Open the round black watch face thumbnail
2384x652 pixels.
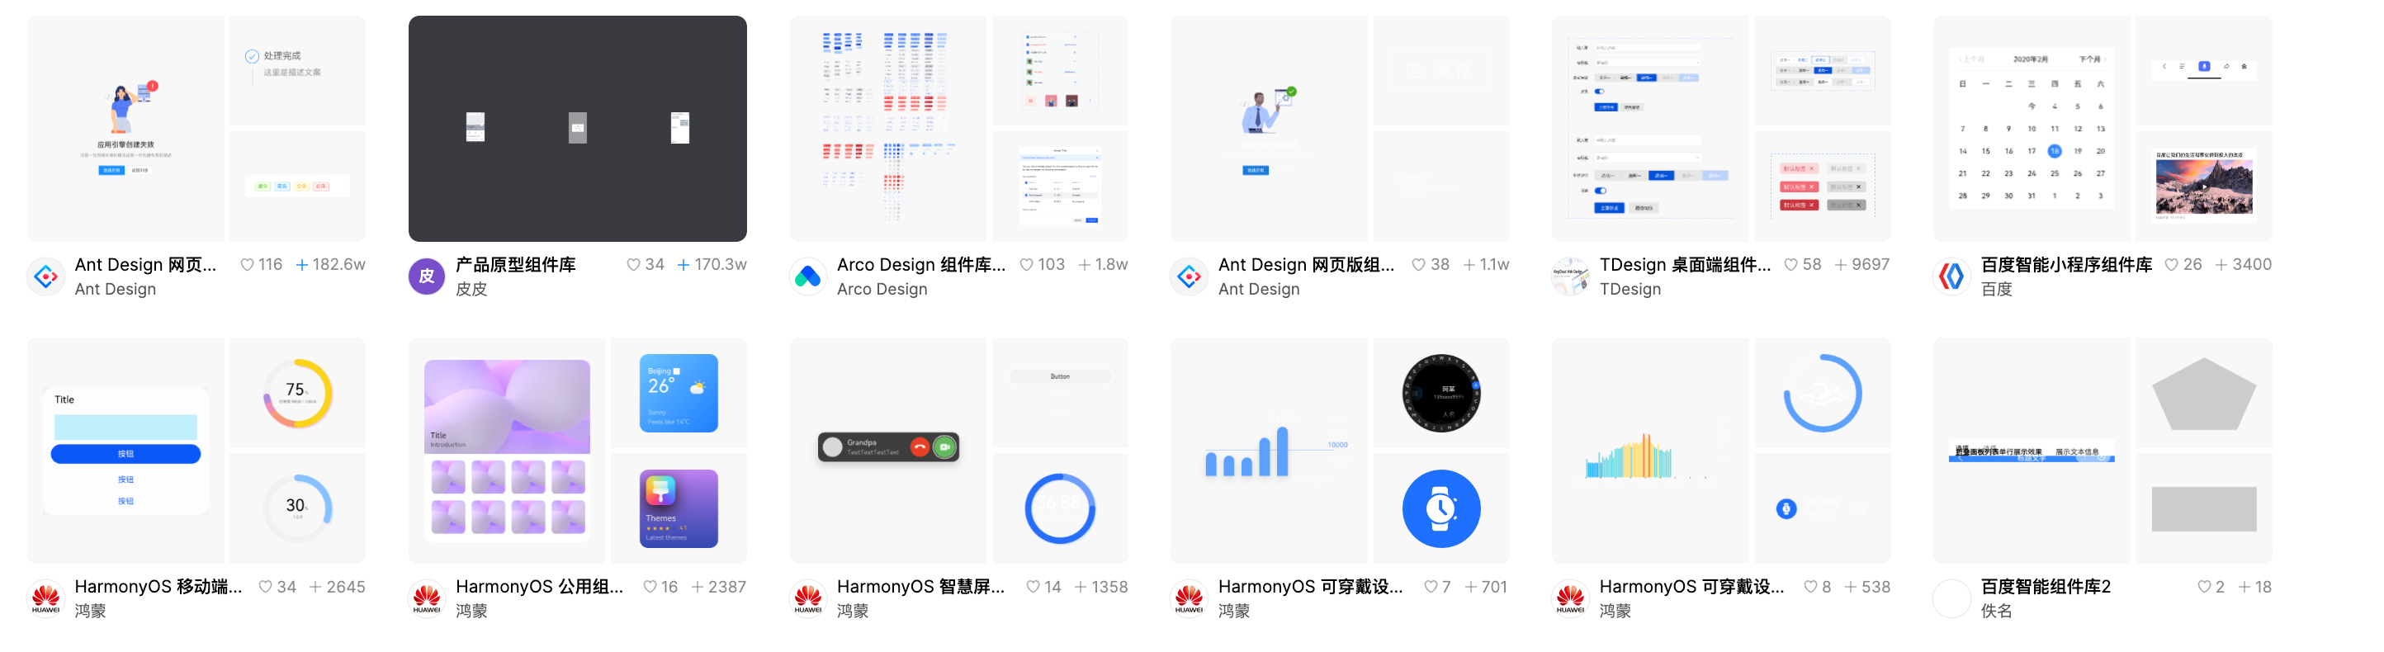pos(1441,393)
